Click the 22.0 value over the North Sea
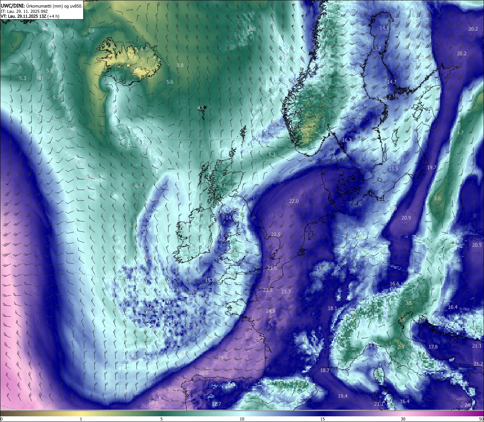The height and width of the screenshot is (422, 484). click(x=294, y=201)
